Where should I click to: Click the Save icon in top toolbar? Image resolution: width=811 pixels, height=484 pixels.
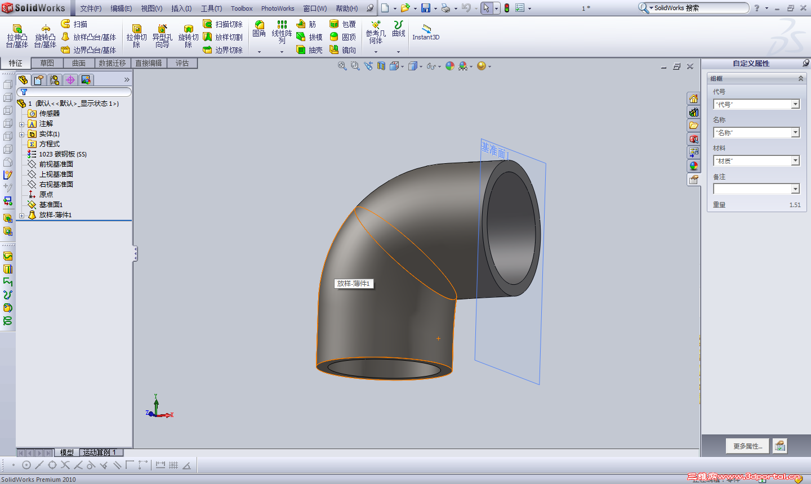pyautogui.click(x=426, y=8)
